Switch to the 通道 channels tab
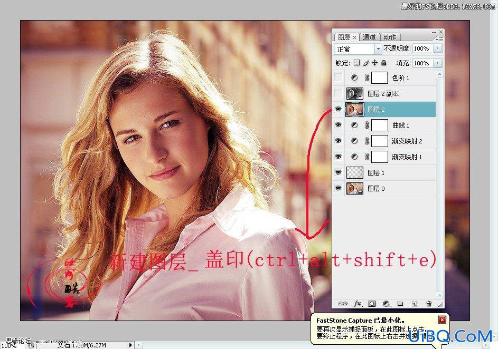This screenshot has height=349, width=498. [x=369, y=37]
